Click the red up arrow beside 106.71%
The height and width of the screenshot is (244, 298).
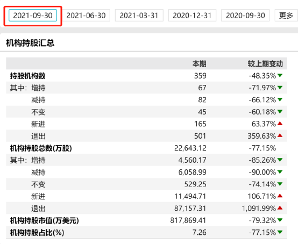pos(280,196)
